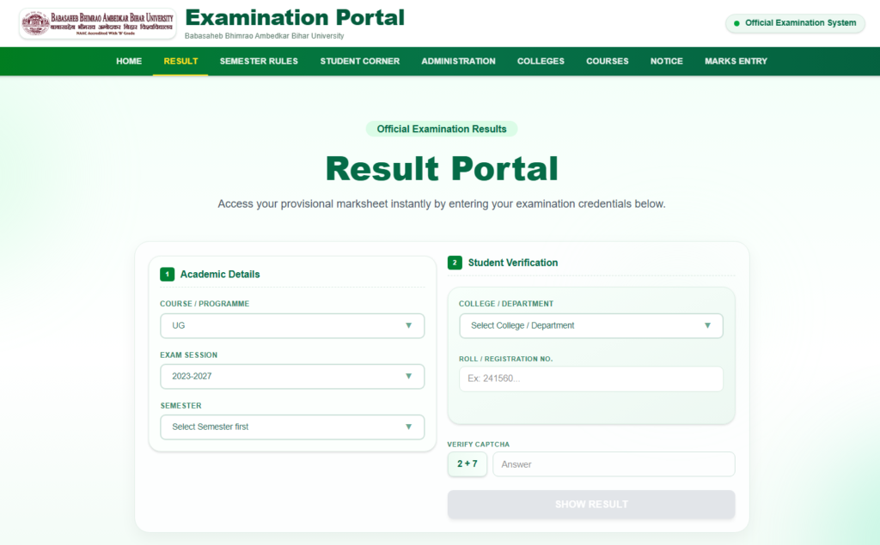The height and width of the screenshot is (545, 880).
Task: Click the SEMESTER field label
Action: 180,405
